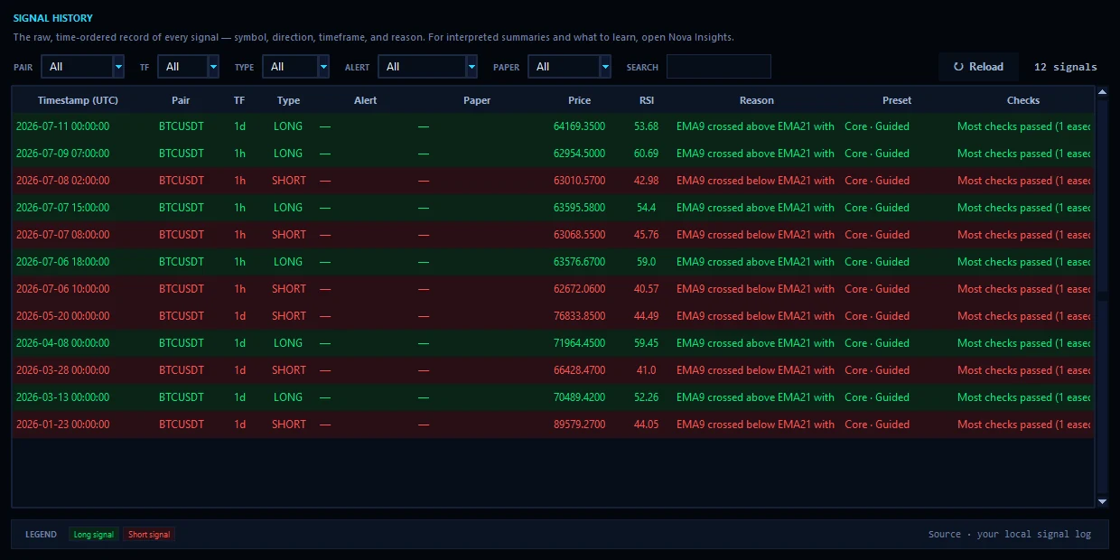
Task: Sort by Price column header
Action: (580, 100)
